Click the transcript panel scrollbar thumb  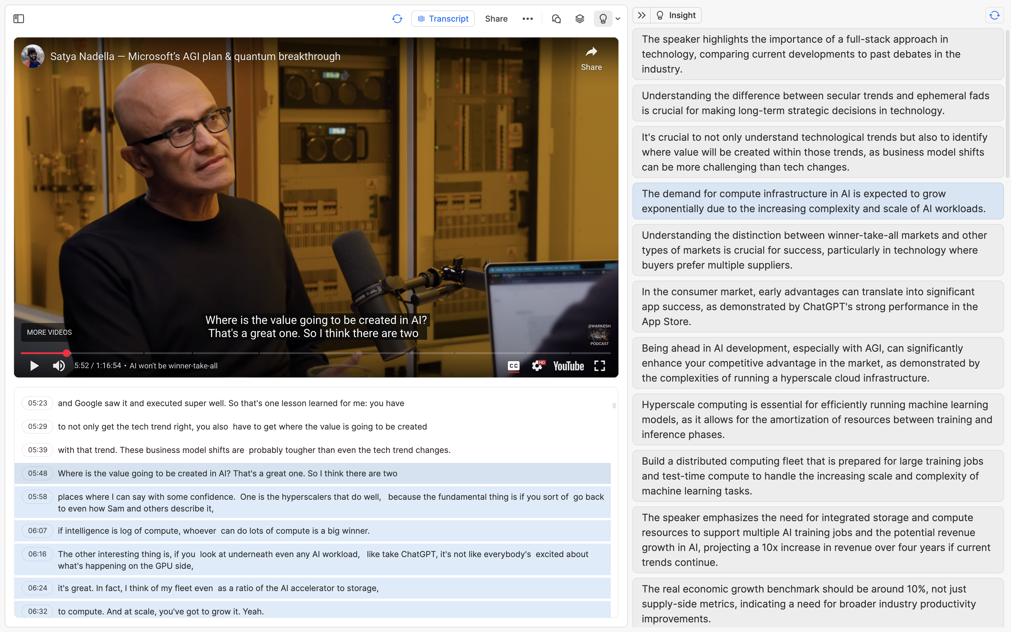tap(614, 406)
